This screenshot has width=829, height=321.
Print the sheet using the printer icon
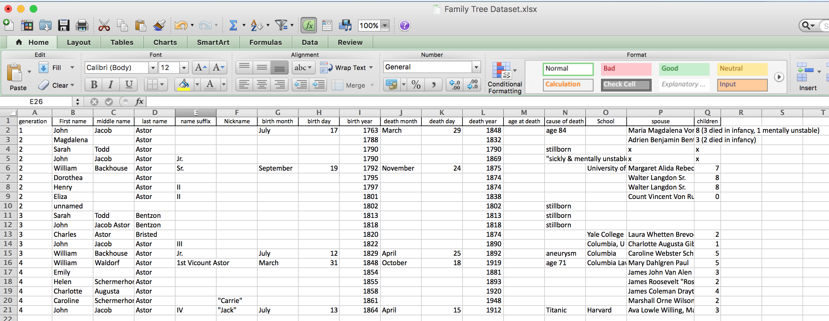(x=82, y=25)
